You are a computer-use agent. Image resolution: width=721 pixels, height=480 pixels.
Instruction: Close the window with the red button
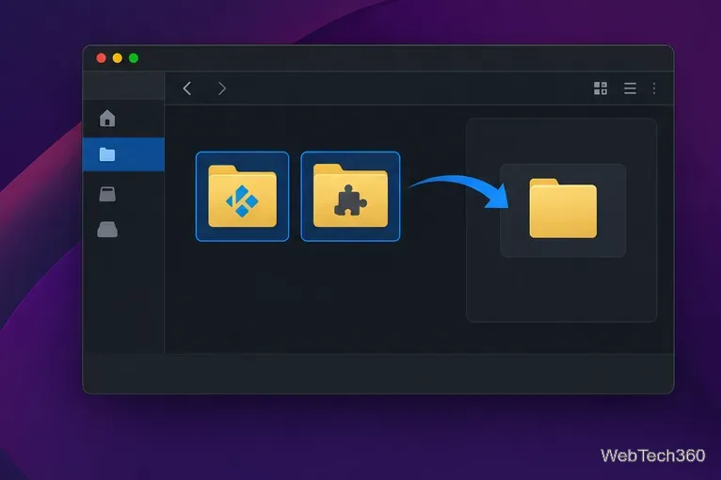[x=101, y=58]
